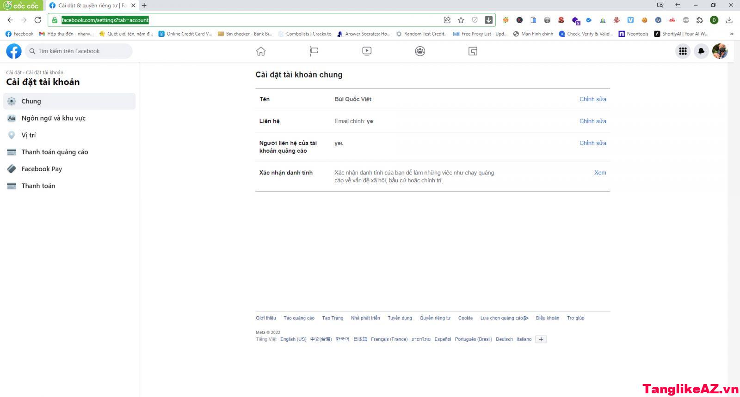Open the Watch video icon

click(367, 51)
